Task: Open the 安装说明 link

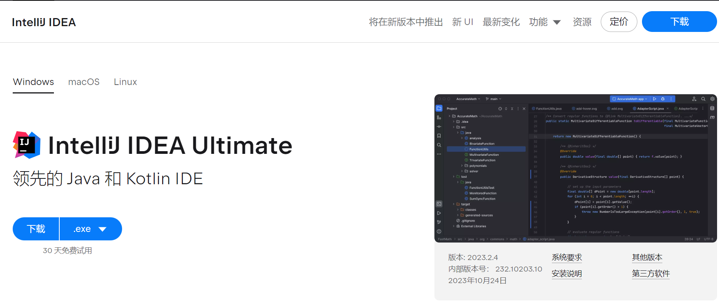Action: pos(567,273)
